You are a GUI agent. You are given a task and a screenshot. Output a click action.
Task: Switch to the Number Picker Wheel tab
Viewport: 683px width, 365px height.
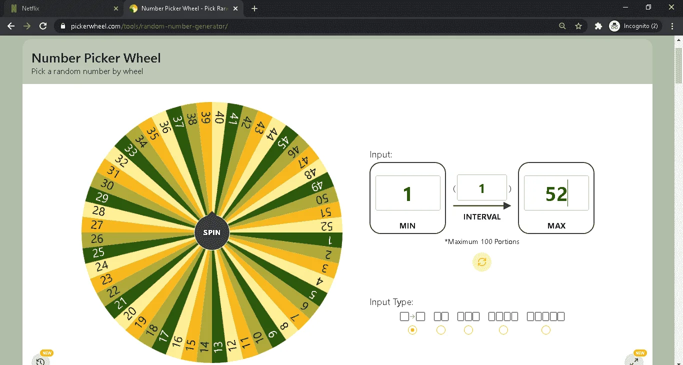coord(183,8)
